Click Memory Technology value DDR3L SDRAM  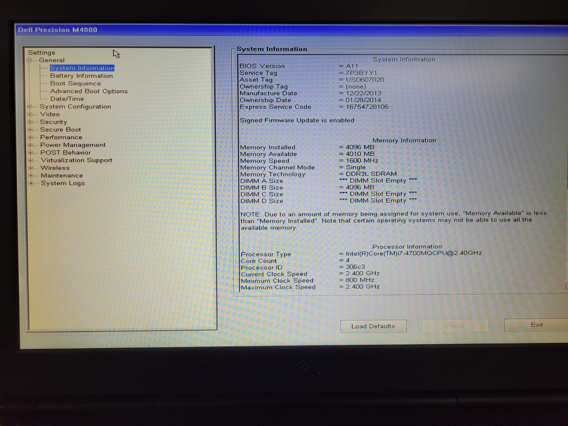coord(371,174)
